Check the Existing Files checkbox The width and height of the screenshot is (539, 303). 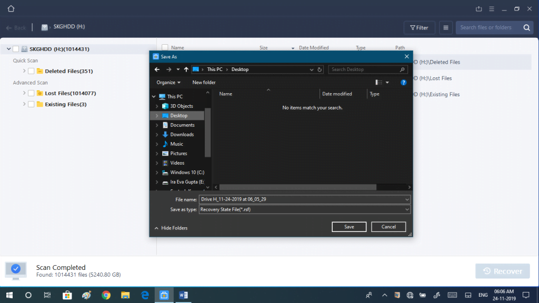[31, 104]
